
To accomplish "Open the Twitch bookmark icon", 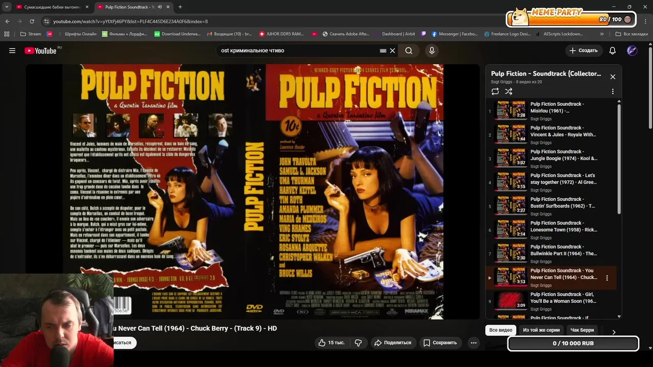I will 423,34.
